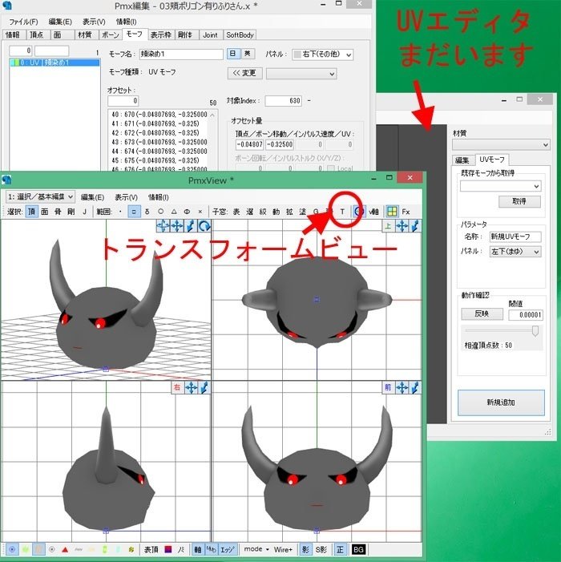Choose circle range selection icon
The width and height of the screenshot is (561, 562).
[x=160, y=212]
